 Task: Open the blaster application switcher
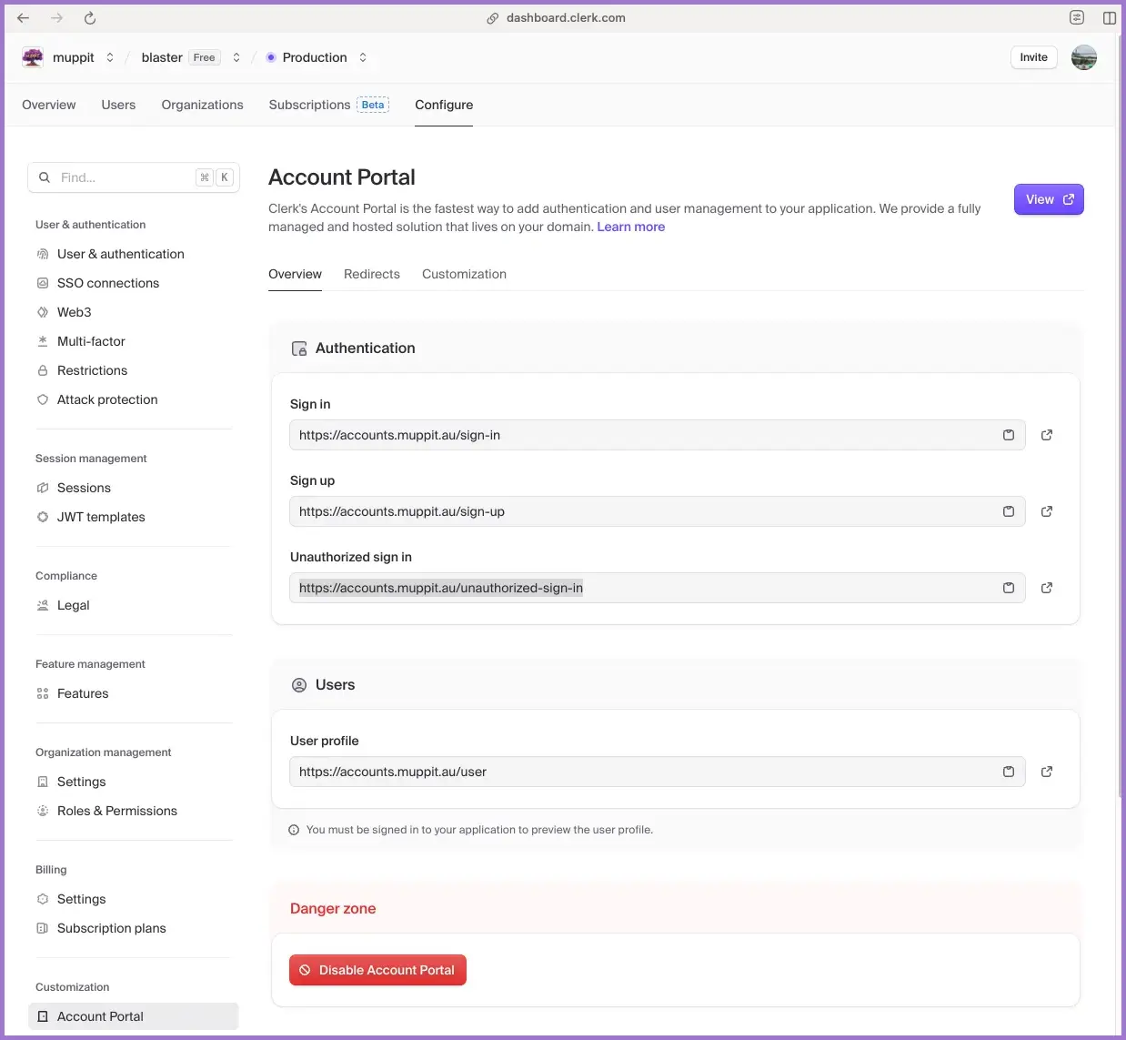[236, 57]
